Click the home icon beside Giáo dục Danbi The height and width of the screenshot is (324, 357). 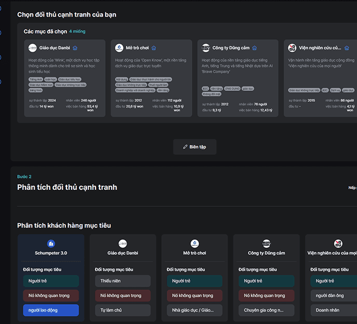click(x=75, y=48)
